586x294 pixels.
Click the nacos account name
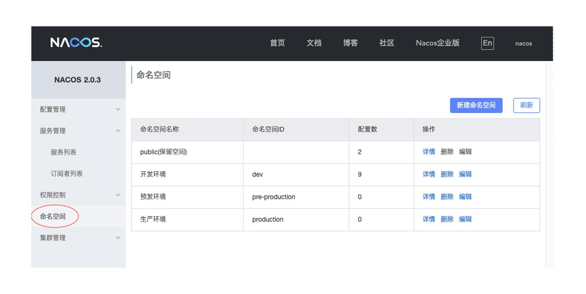coord(523,44)
